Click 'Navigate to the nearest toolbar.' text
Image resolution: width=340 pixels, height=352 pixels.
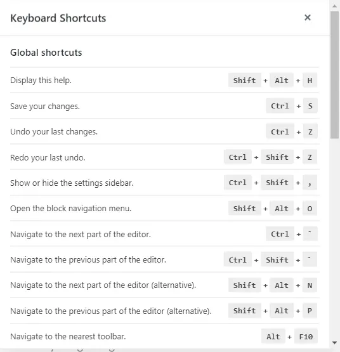tap(68, 337)
